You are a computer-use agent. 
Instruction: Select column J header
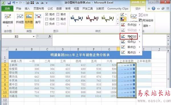[159, 49]
